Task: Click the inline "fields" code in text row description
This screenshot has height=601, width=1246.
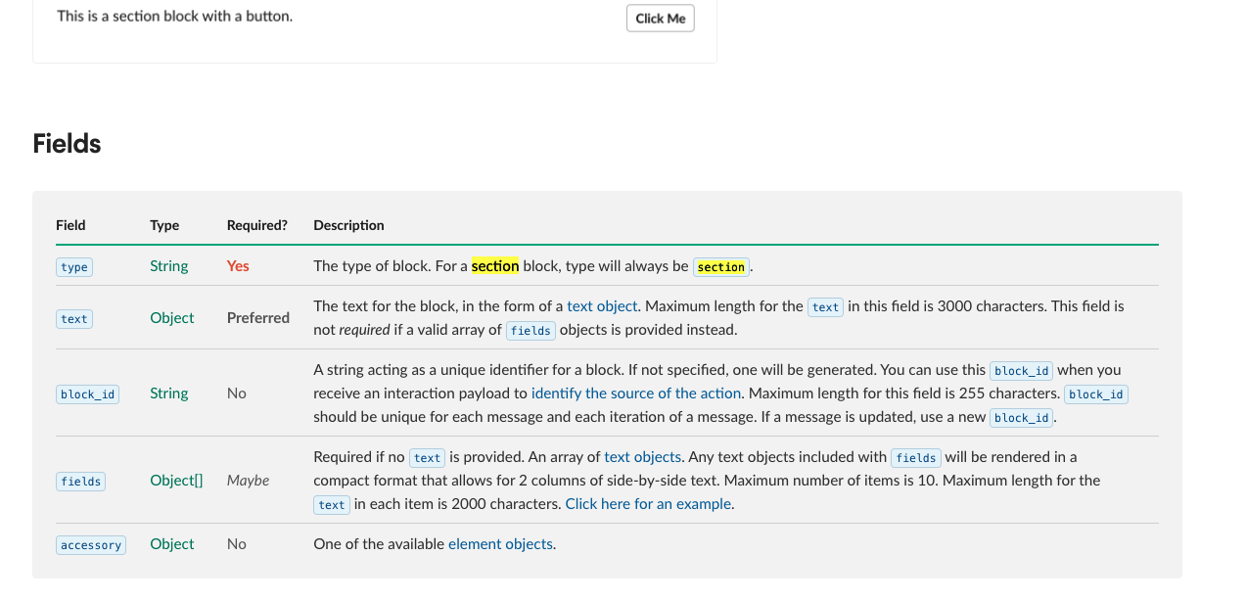Action: [531, 331]
